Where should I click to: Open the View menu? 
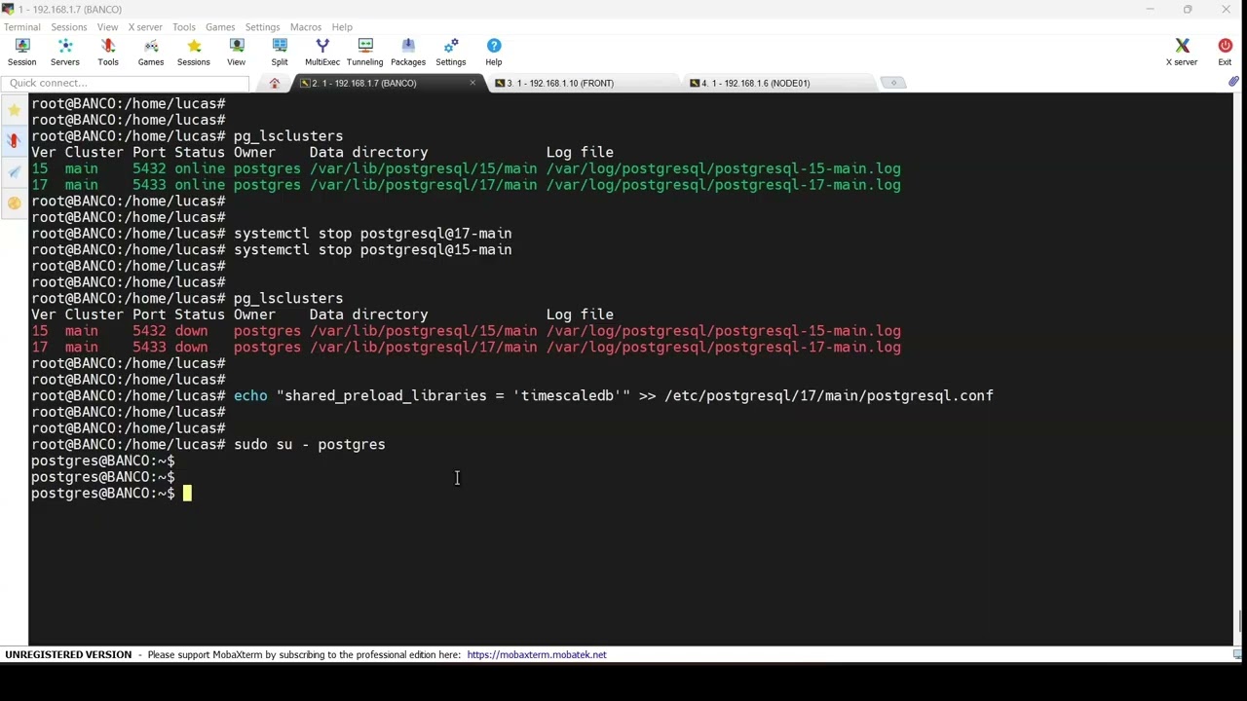pyautogui.click(x=107, y=27)
